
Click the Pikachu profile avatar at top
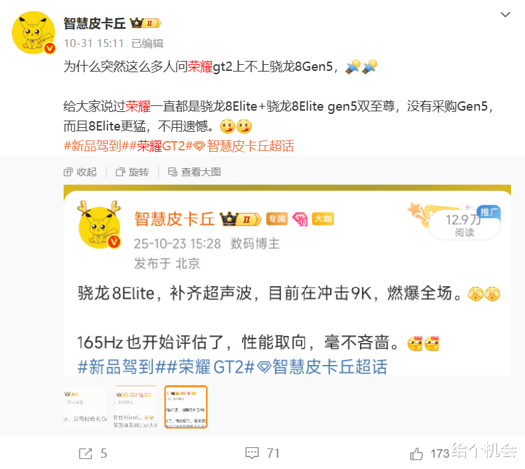click(34, 32)
